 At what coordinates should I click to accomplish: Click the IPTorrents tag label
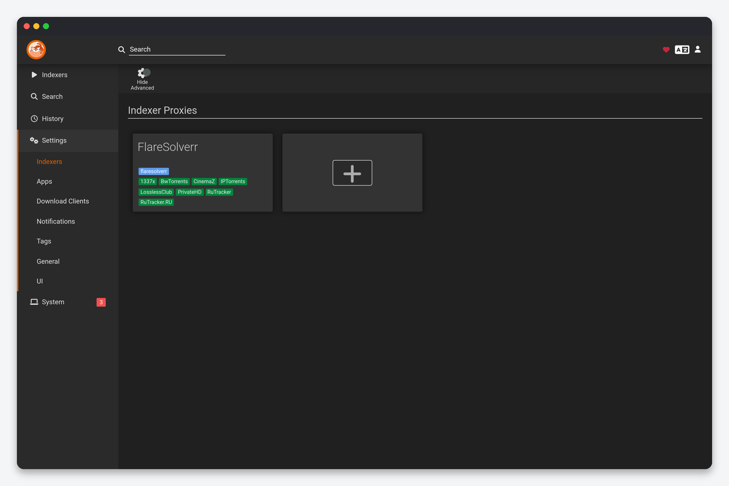click(233, 182)
